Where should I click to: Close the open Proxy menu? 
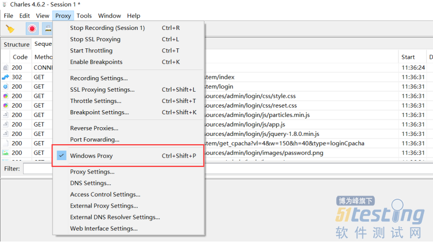63,16
